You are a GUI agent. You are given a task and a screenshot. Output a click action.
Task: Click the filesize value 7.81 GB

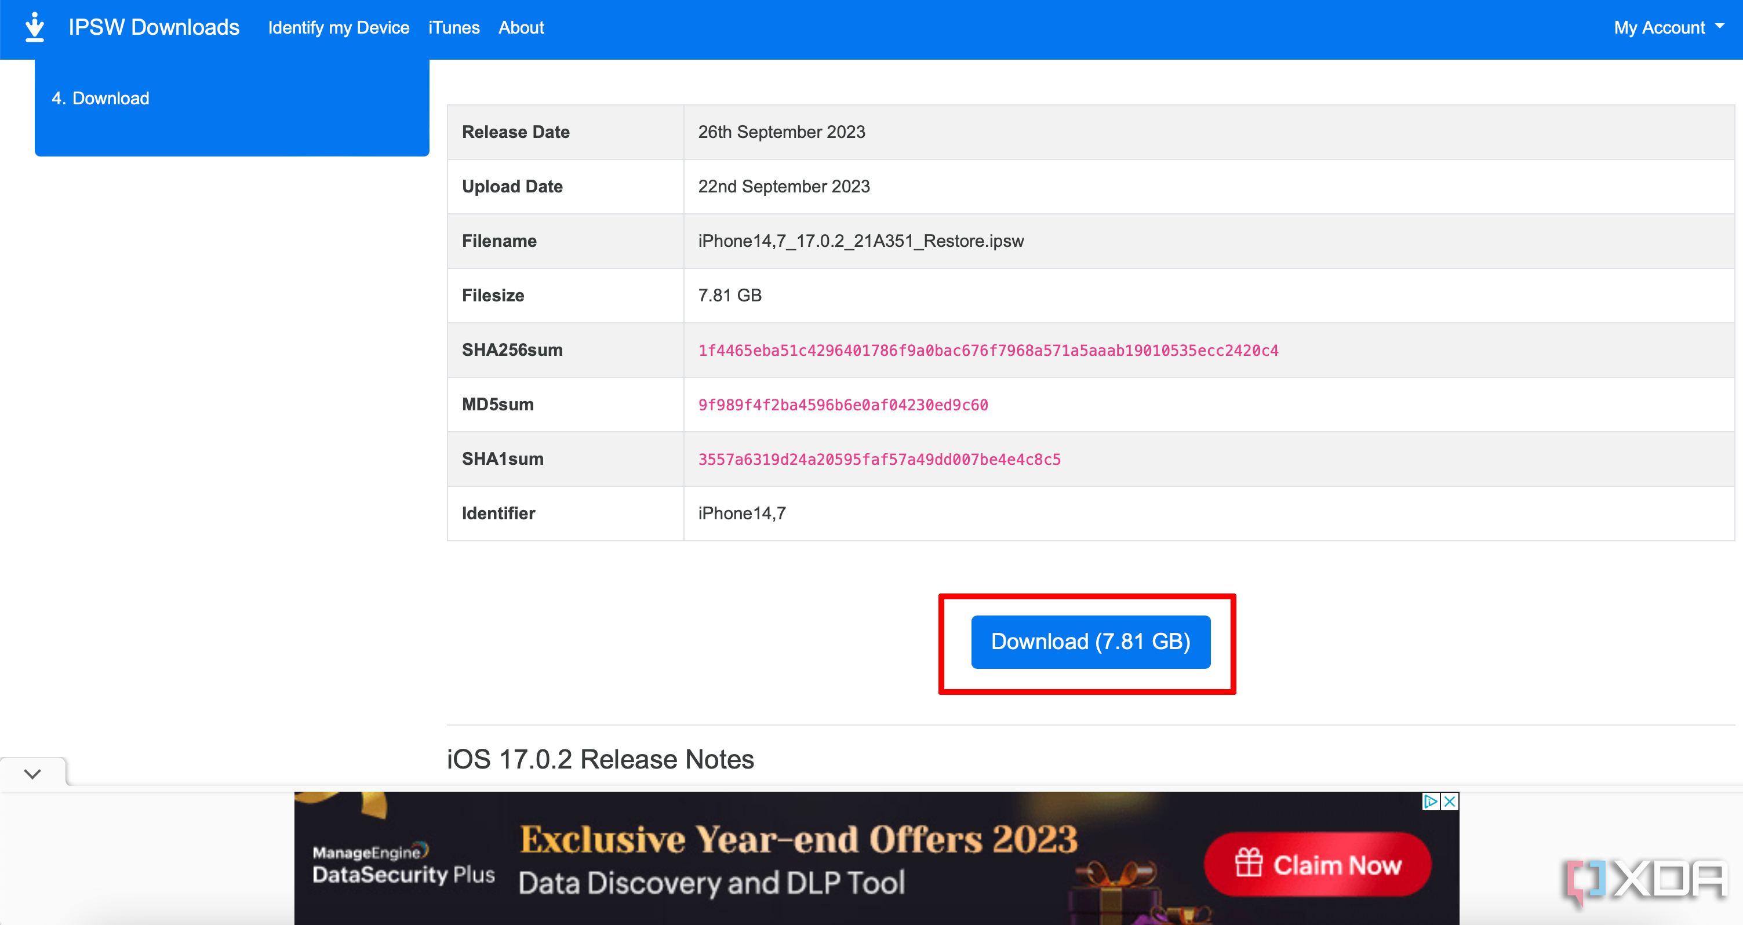729,295
